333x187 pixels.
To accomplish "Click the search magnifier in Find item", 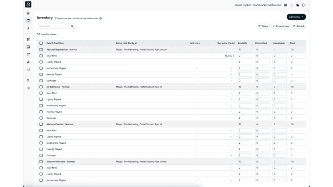I will point(72,26).
